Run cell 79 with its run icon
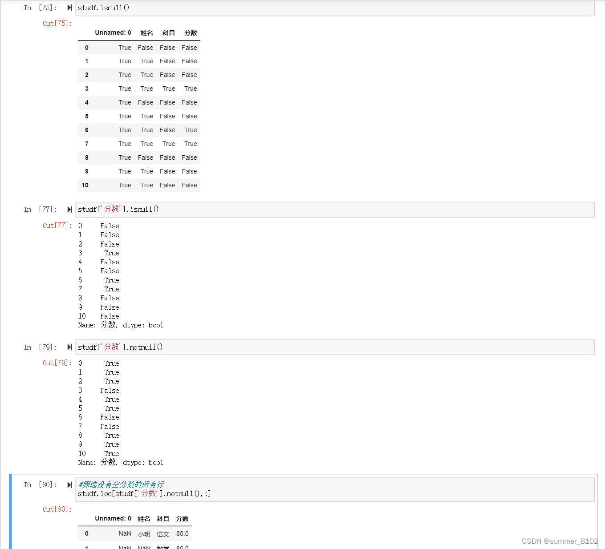 pyautogui.click(x=69, y=347)
